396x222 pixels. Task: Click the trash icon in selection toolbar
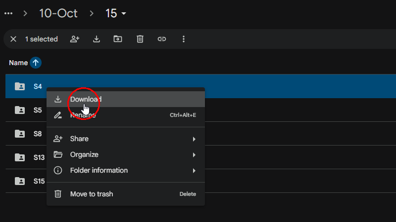coord(140,39)
